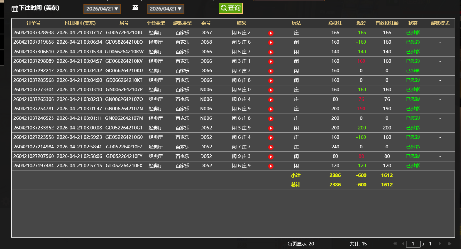
Task: Open the end date dropdown after 至
Action: click(x=166, y=9)
